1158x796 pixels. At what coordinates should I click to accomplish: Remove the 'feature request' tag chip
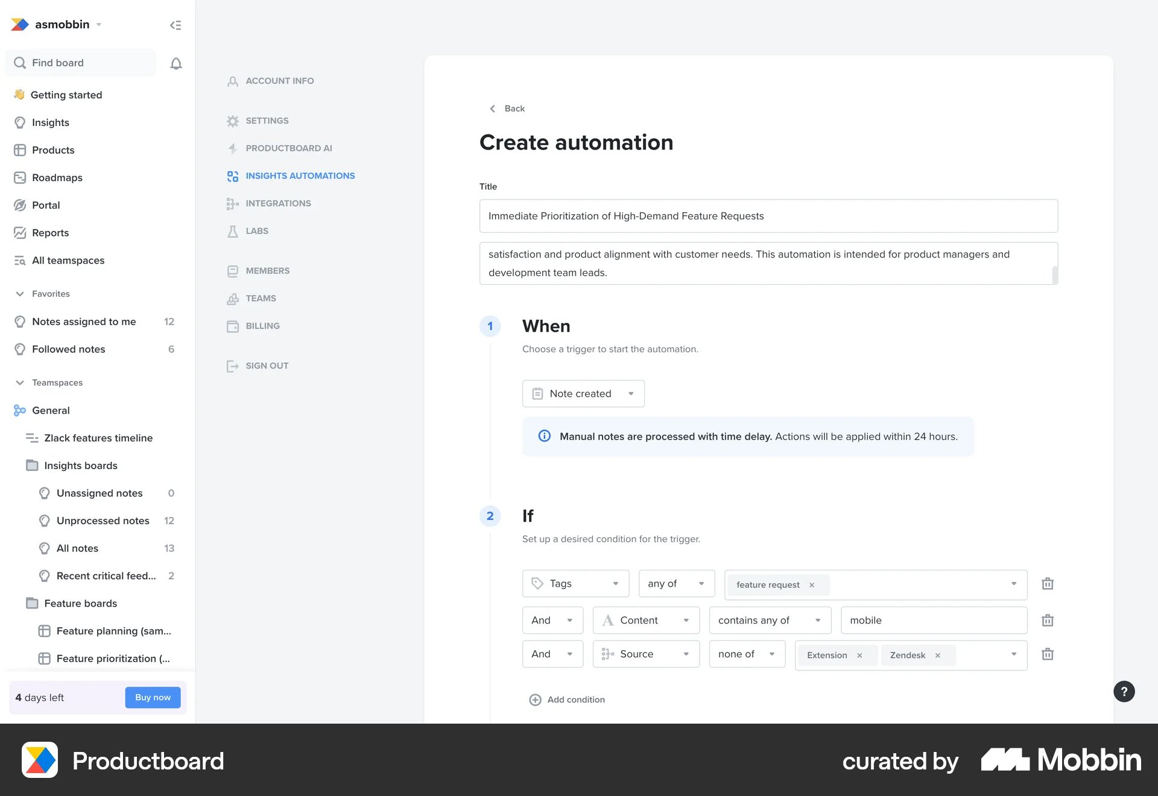click(x=812, y=584)
